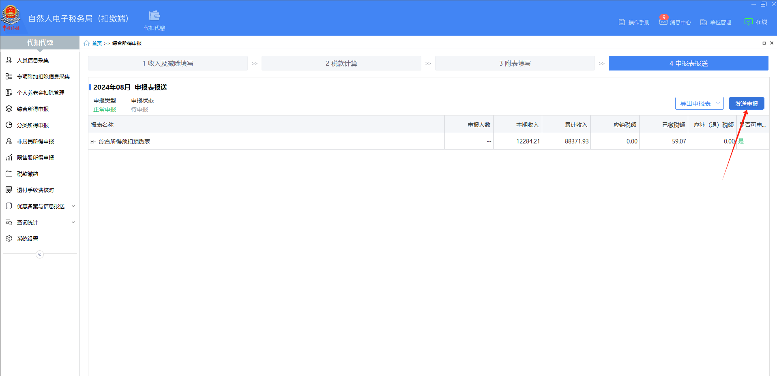Click the 代扣代缴 sidebar header tab

coord(40,43)
